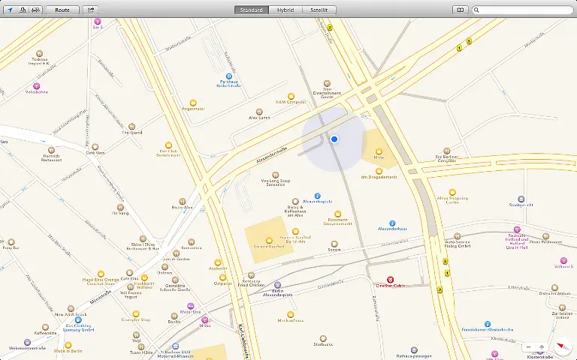Screen dimensions: 577x360
Task: Switch to Standard map view
Action: point(252,10)
